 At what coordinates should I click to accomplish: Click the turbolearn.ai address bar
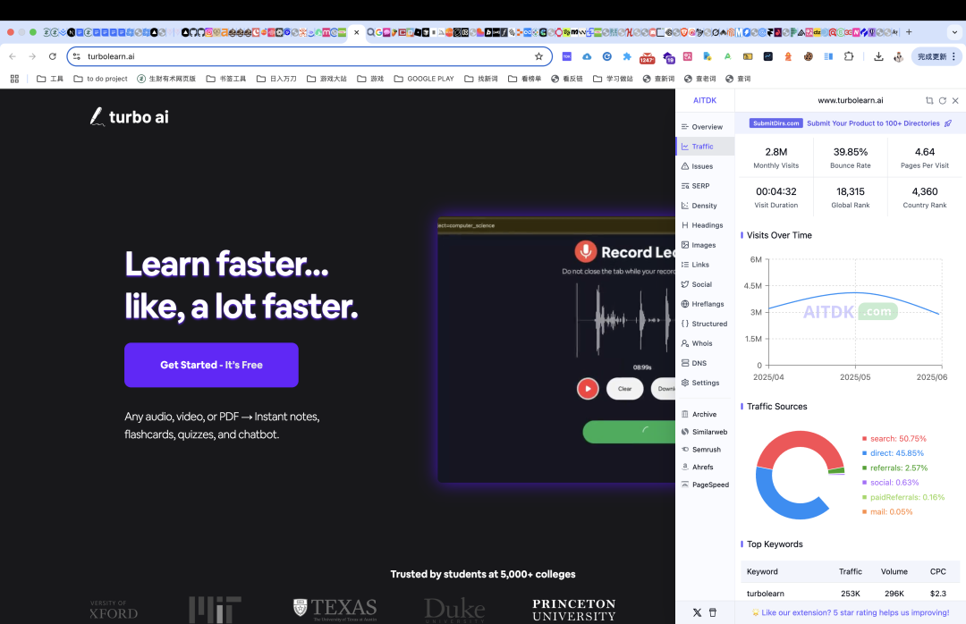pyautogui.click(x=308, y=56)
